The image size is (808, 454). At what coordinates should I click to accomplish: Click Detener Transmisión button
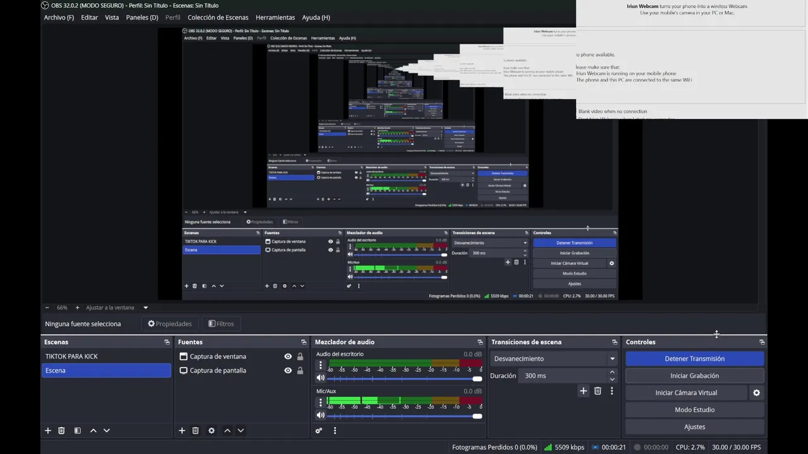[x=694, y=359]
